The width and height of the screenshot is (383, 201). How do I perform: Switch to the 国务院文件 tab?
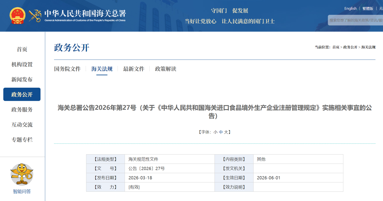67,69
